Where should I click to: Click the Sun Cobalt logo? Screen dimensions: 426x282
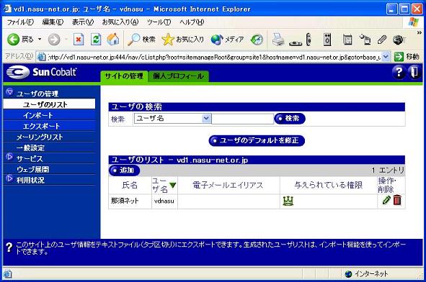(41, 72)
